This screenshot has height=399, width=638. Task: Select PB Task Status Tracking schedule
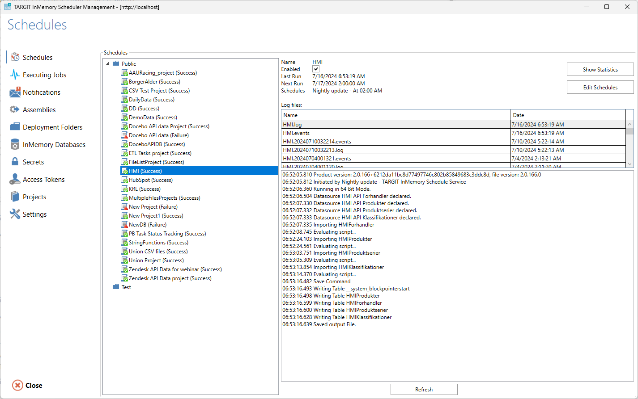click(167, 234)
